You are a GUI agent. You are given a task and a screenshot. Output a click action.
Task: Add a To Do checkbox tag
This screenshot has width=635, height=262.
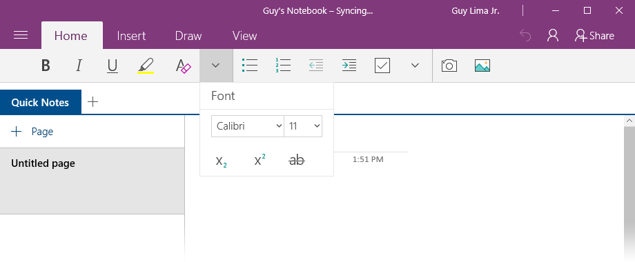pos(382,65)
